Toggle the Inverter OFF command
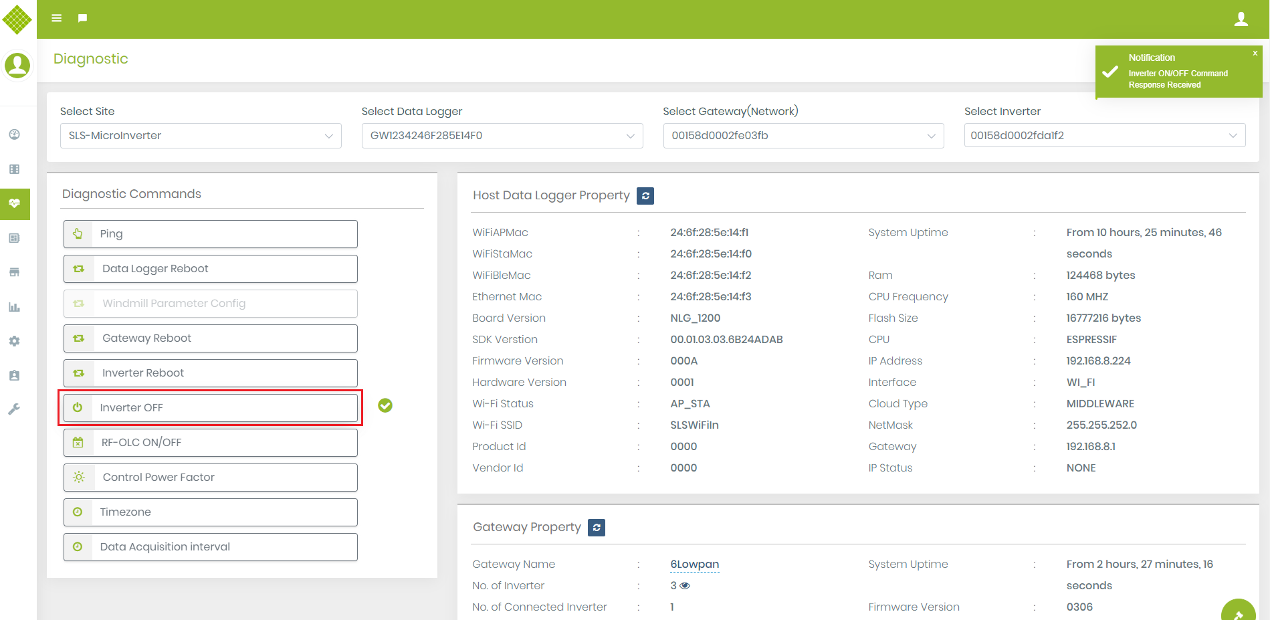 [x=210, y=408]
